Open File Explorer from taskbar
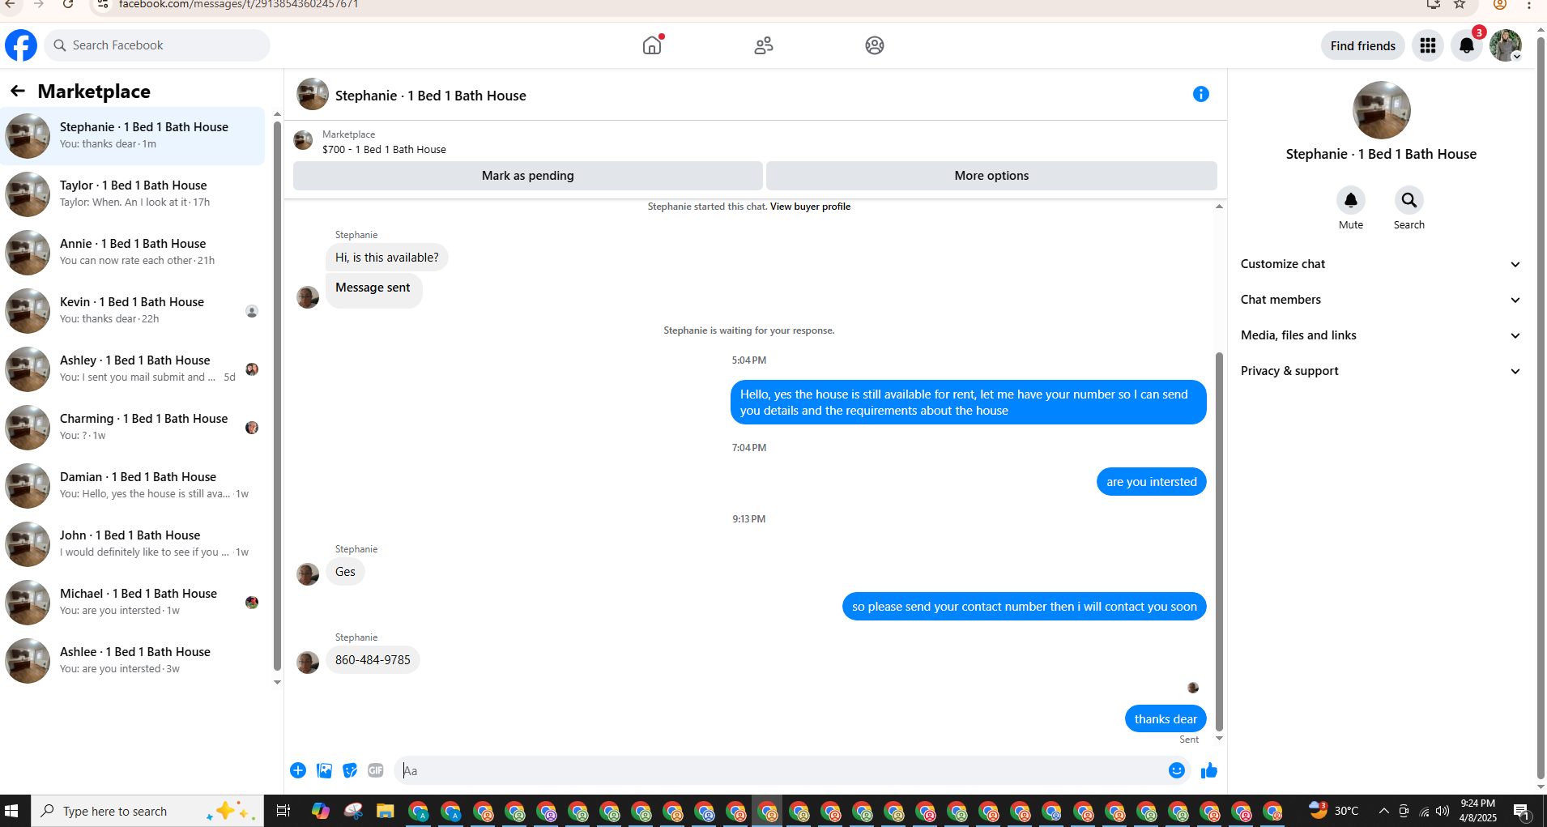This screenshot has height=827, width=1547. 385,811
